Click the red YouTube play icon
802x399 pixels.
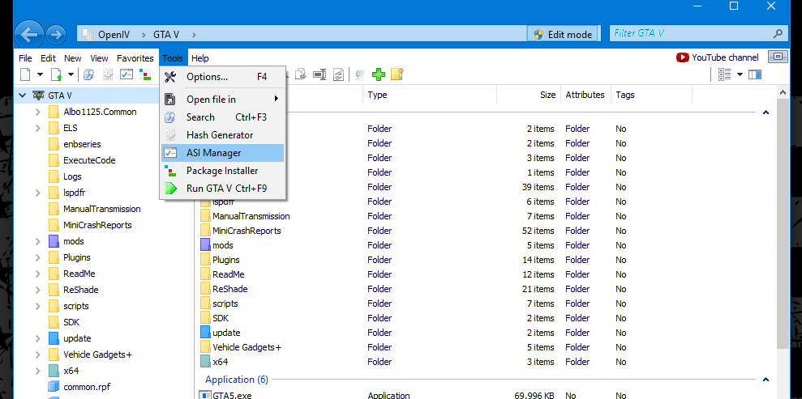(x=682, y=57)
